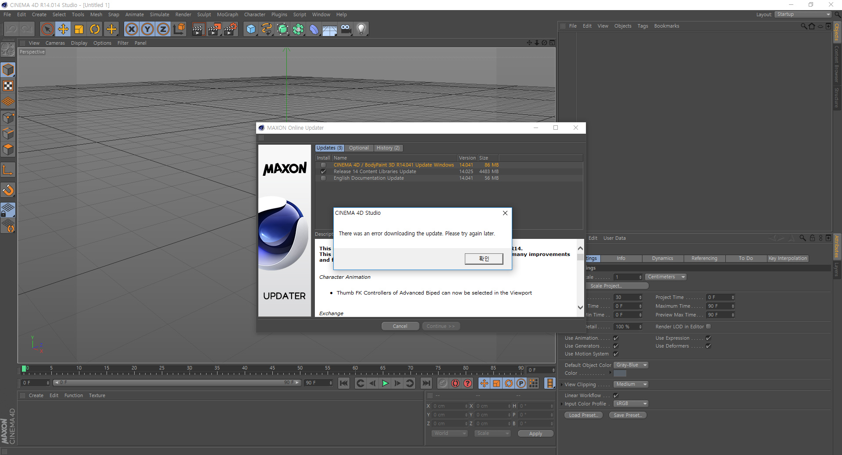842x455 pixels.
Task: Switch to Optional tab in updater
Action: [359, 148]
